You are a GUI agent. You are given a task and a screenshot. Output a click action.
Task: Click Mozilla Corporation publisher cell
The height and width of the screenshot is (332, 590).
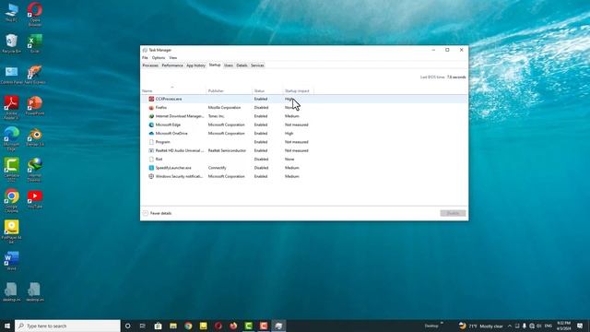click(224, 107)
